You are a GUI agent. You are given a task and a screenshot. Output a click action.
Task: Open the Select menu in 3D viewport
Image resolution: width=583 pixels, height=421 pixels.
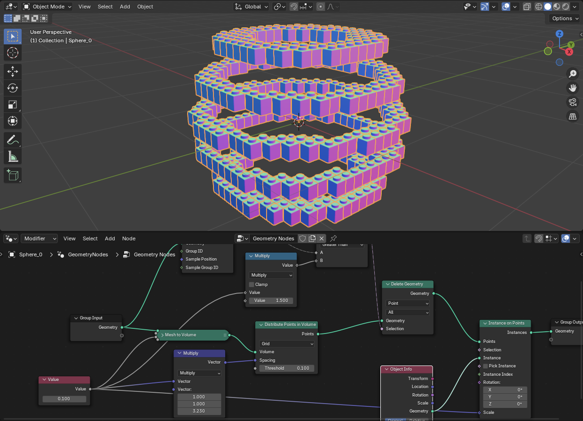[105, 7]
